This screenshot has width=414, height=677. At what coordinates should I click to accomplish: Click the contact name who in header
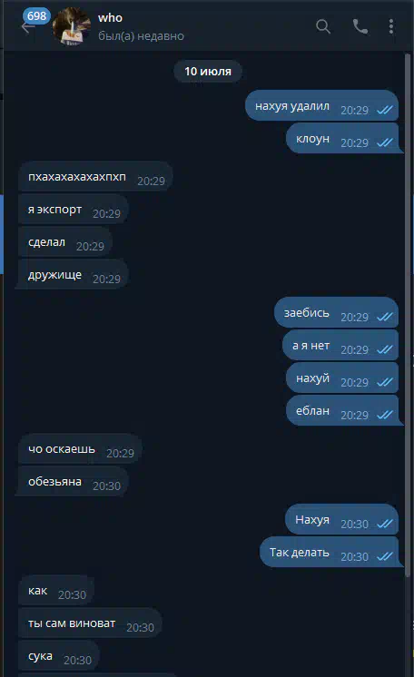coord(110,18)
